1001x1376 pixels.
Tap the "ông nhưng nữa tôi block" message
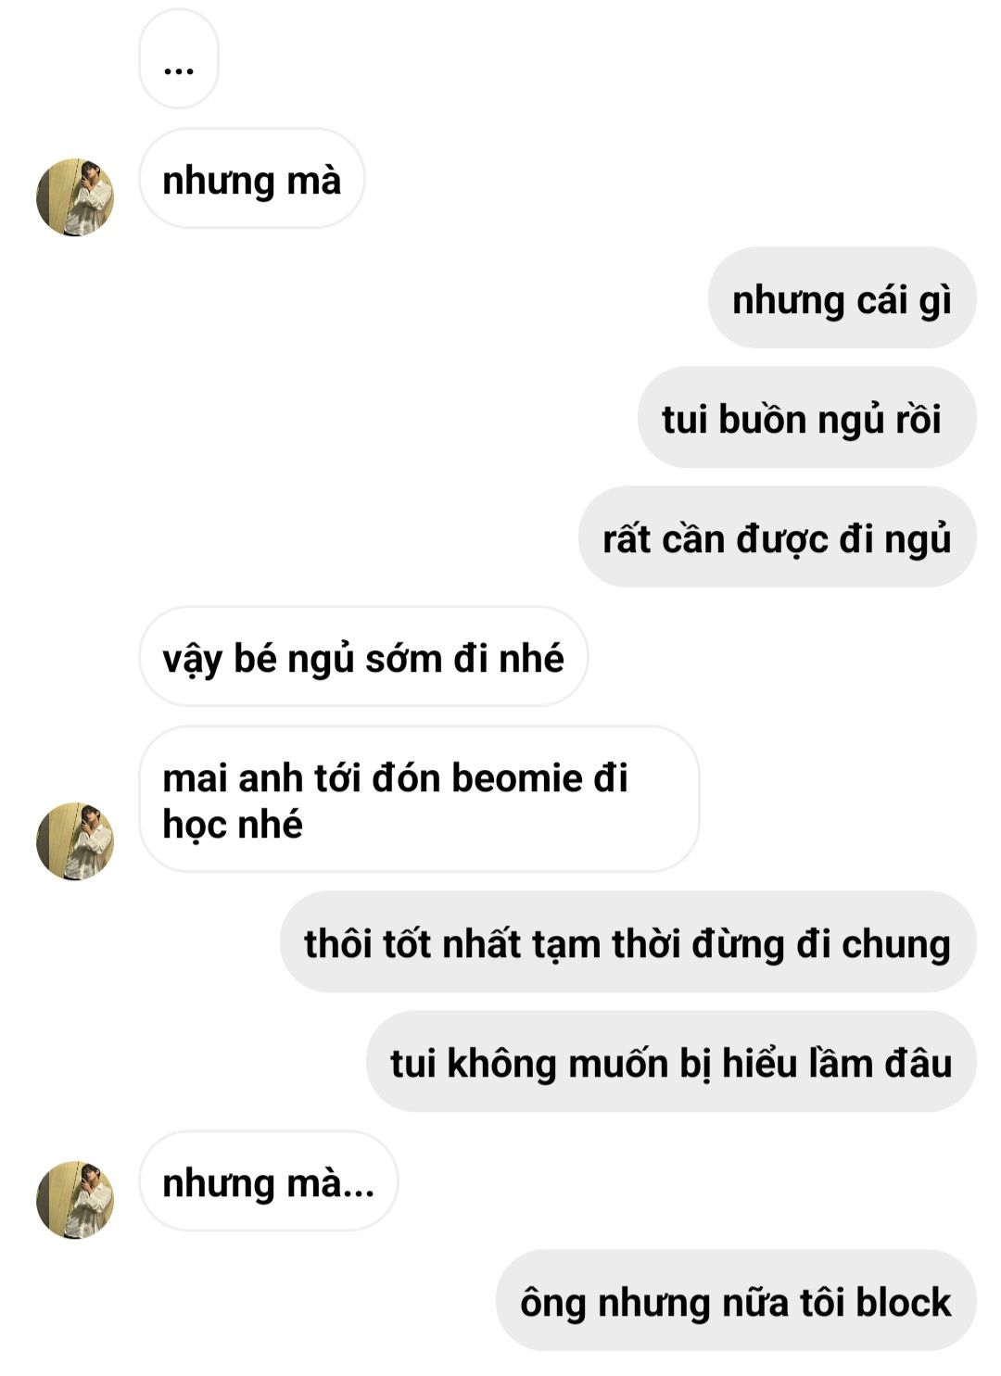pos(737,1301)
